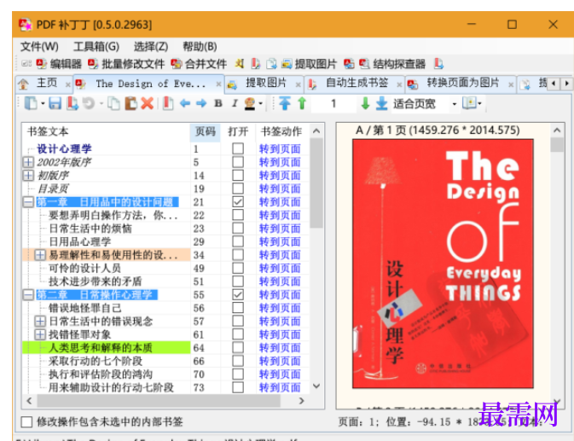Expand the 2002年版序 bookmark node

[28, 162]
